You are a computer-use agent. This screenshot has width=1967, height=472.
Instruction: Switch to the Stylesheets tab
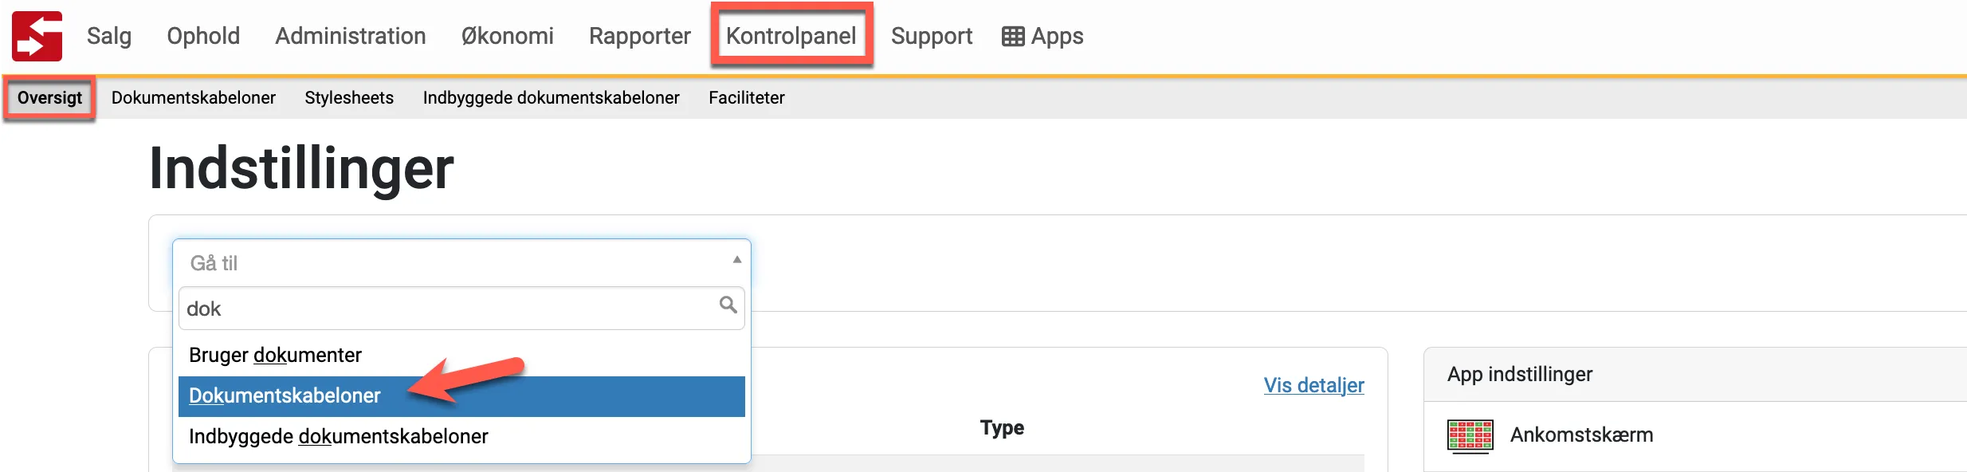[349, 97]
